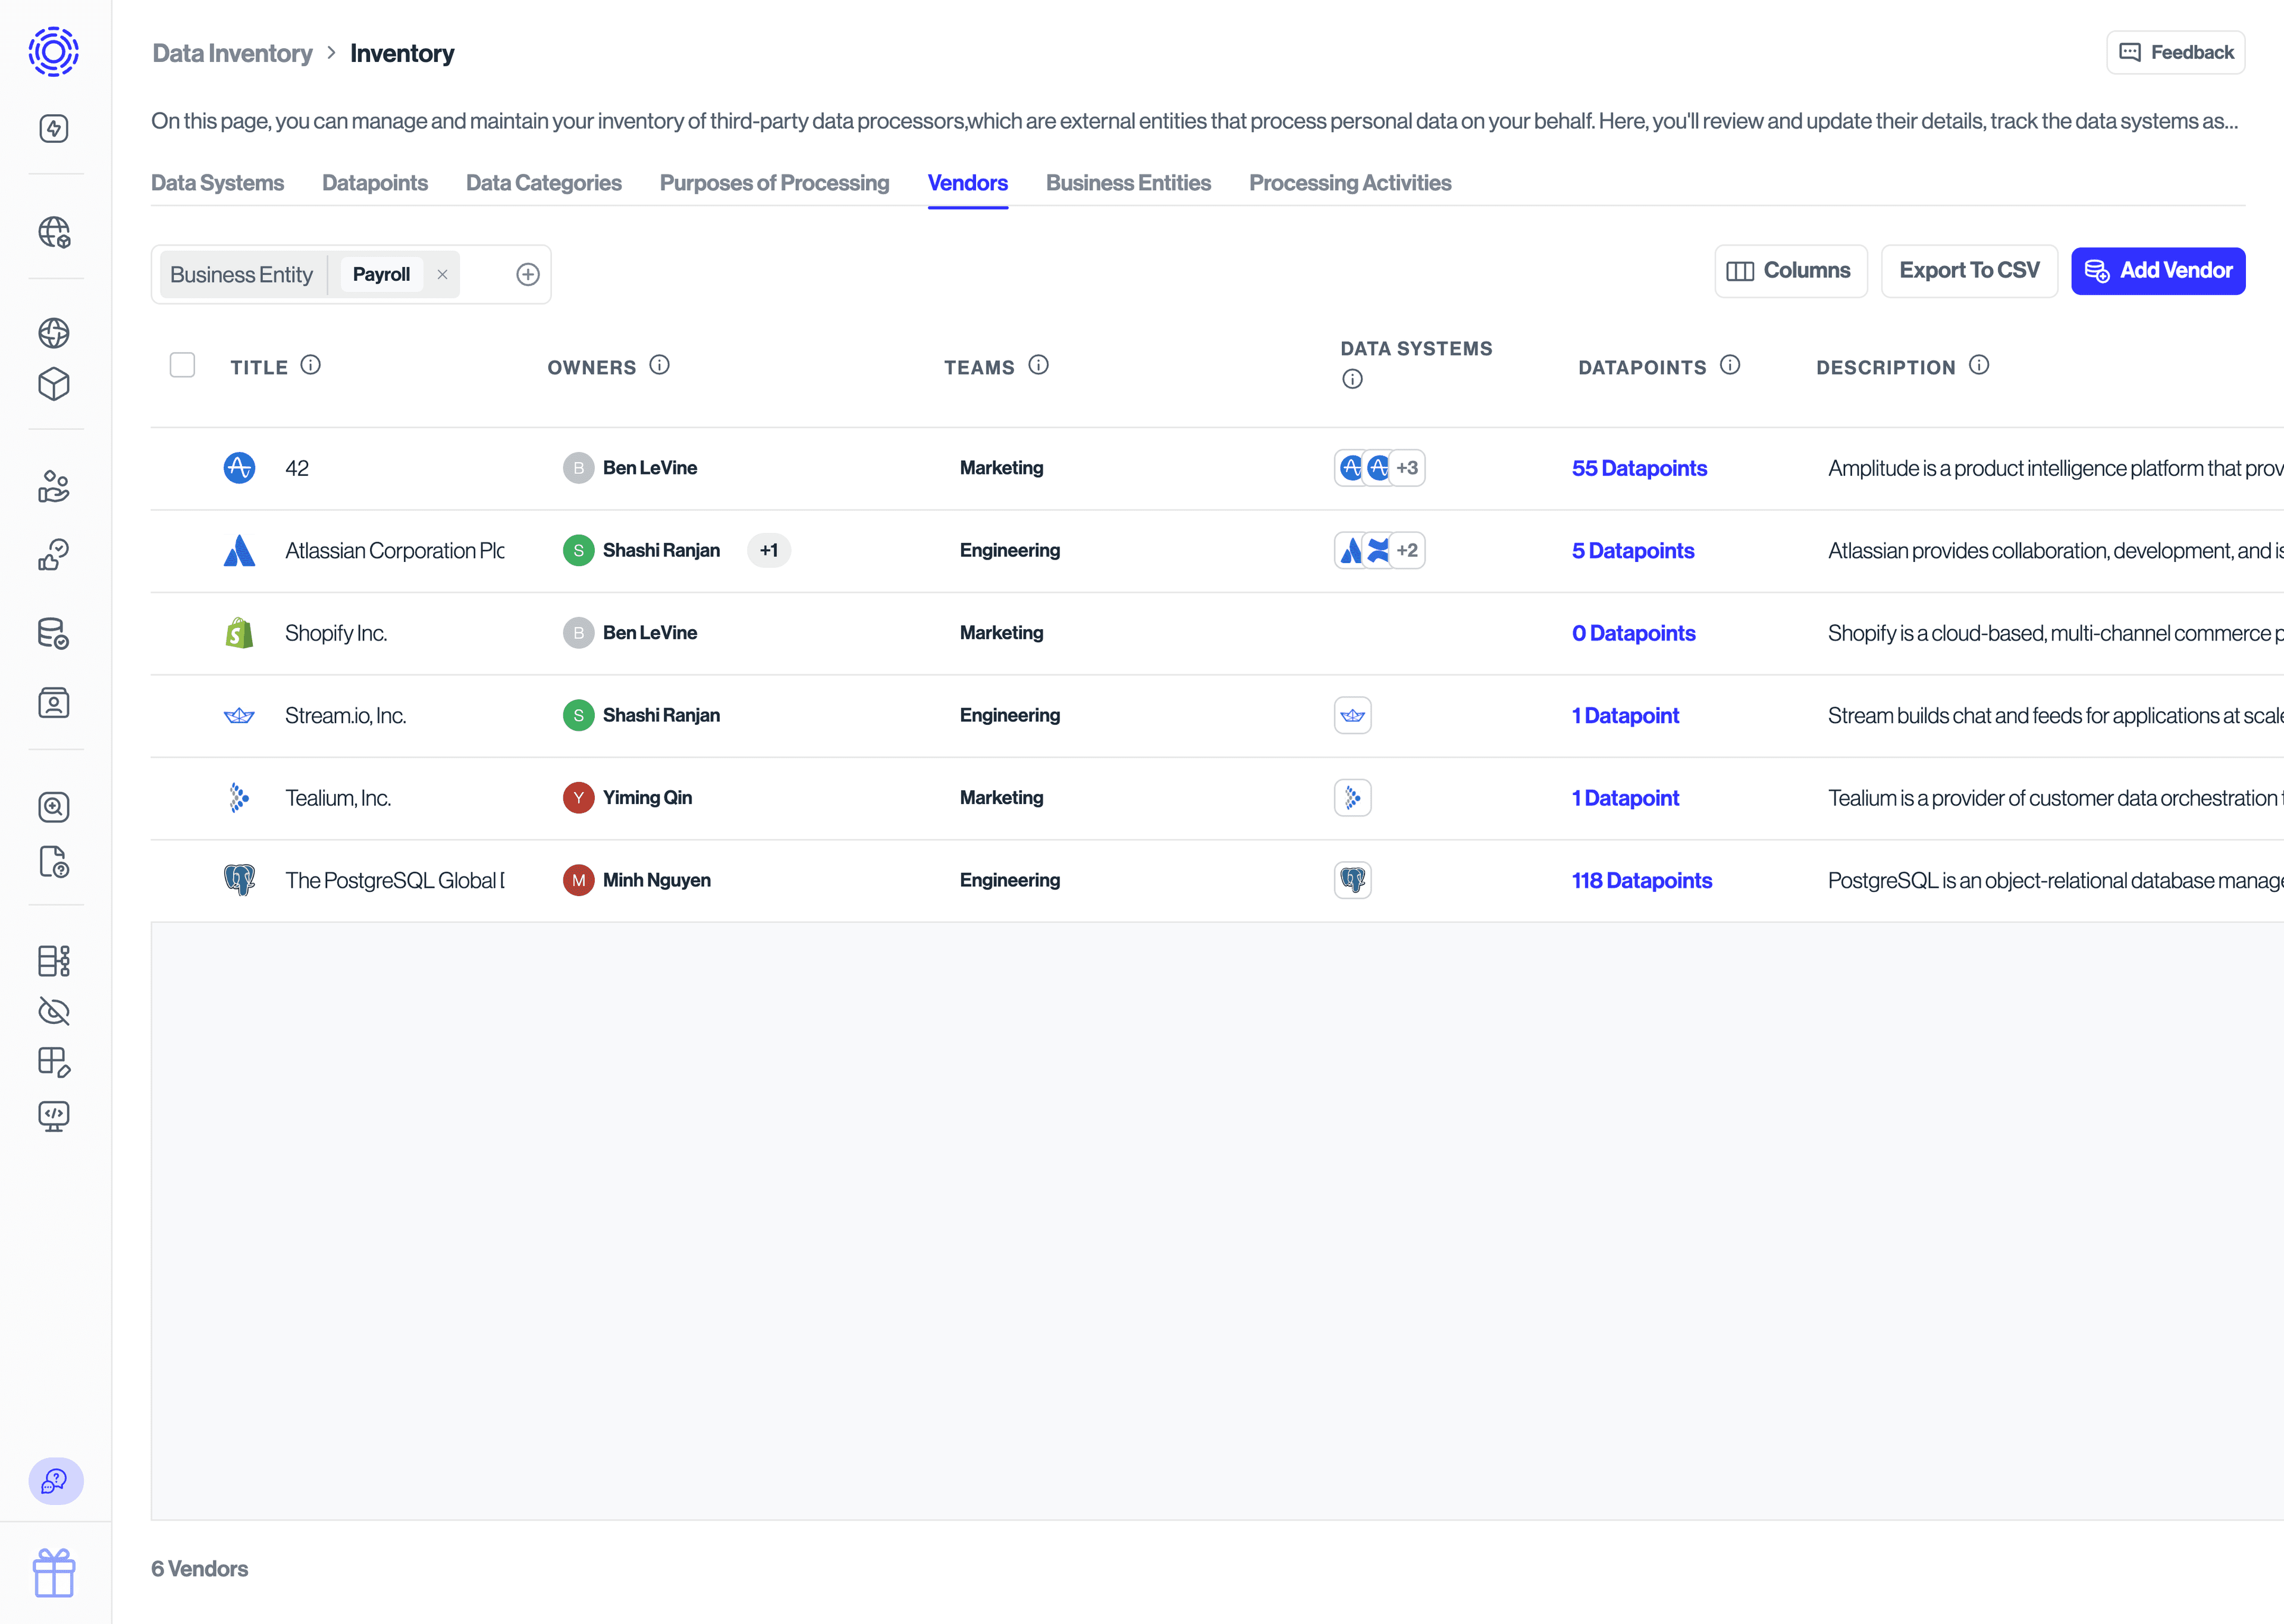Expand the +1 owners for Atlassian Corporation
Screen dimensions: 2284x1624
(769, 550)
